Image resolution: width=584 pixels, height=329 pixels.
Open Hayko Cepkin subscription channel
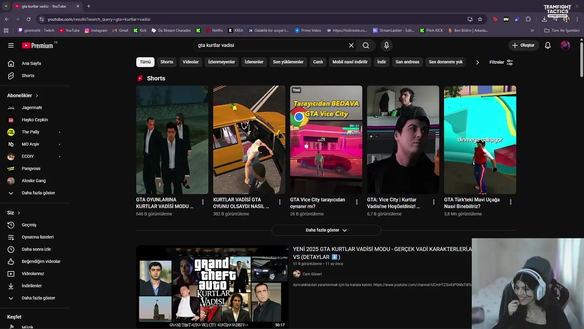coord(35,120)
